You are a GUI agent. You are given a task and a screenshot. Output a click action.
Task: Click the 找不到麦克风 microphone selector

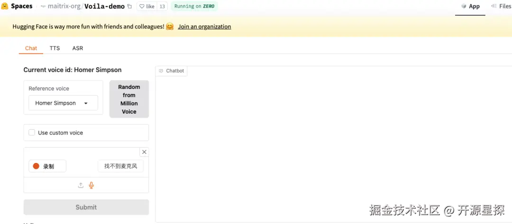point(121,166)
